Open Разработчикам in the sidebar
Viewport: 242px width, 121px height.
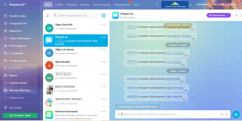coord(18,83)
